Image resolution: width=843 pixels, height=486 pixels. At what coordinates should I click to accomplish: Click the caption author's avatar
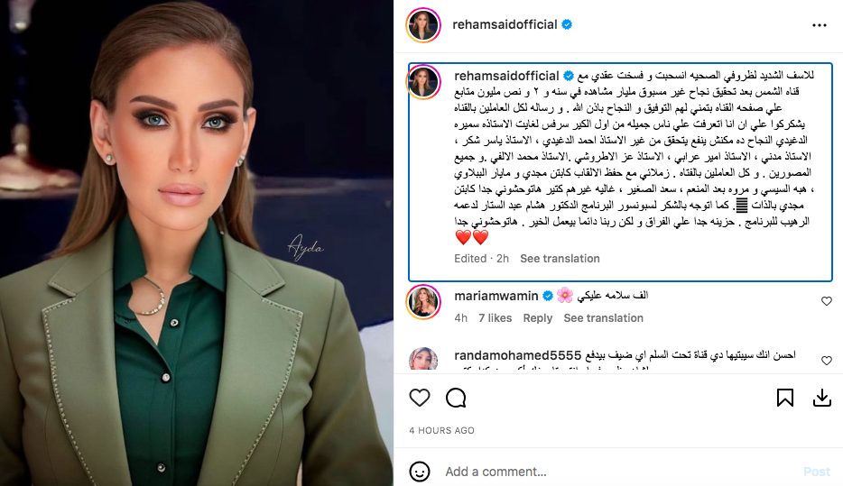coord(423,82)
